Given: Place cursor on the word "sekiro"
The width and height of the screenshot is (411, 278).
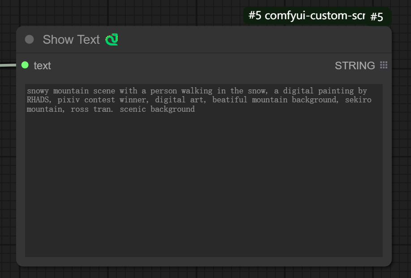Looking at the screenshot, I should tap(358, 100).
